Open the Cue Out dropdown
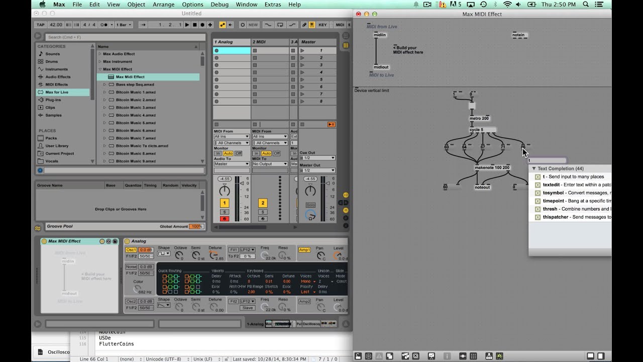This screenshot has width=643, height=362. [x=317, y=158]
